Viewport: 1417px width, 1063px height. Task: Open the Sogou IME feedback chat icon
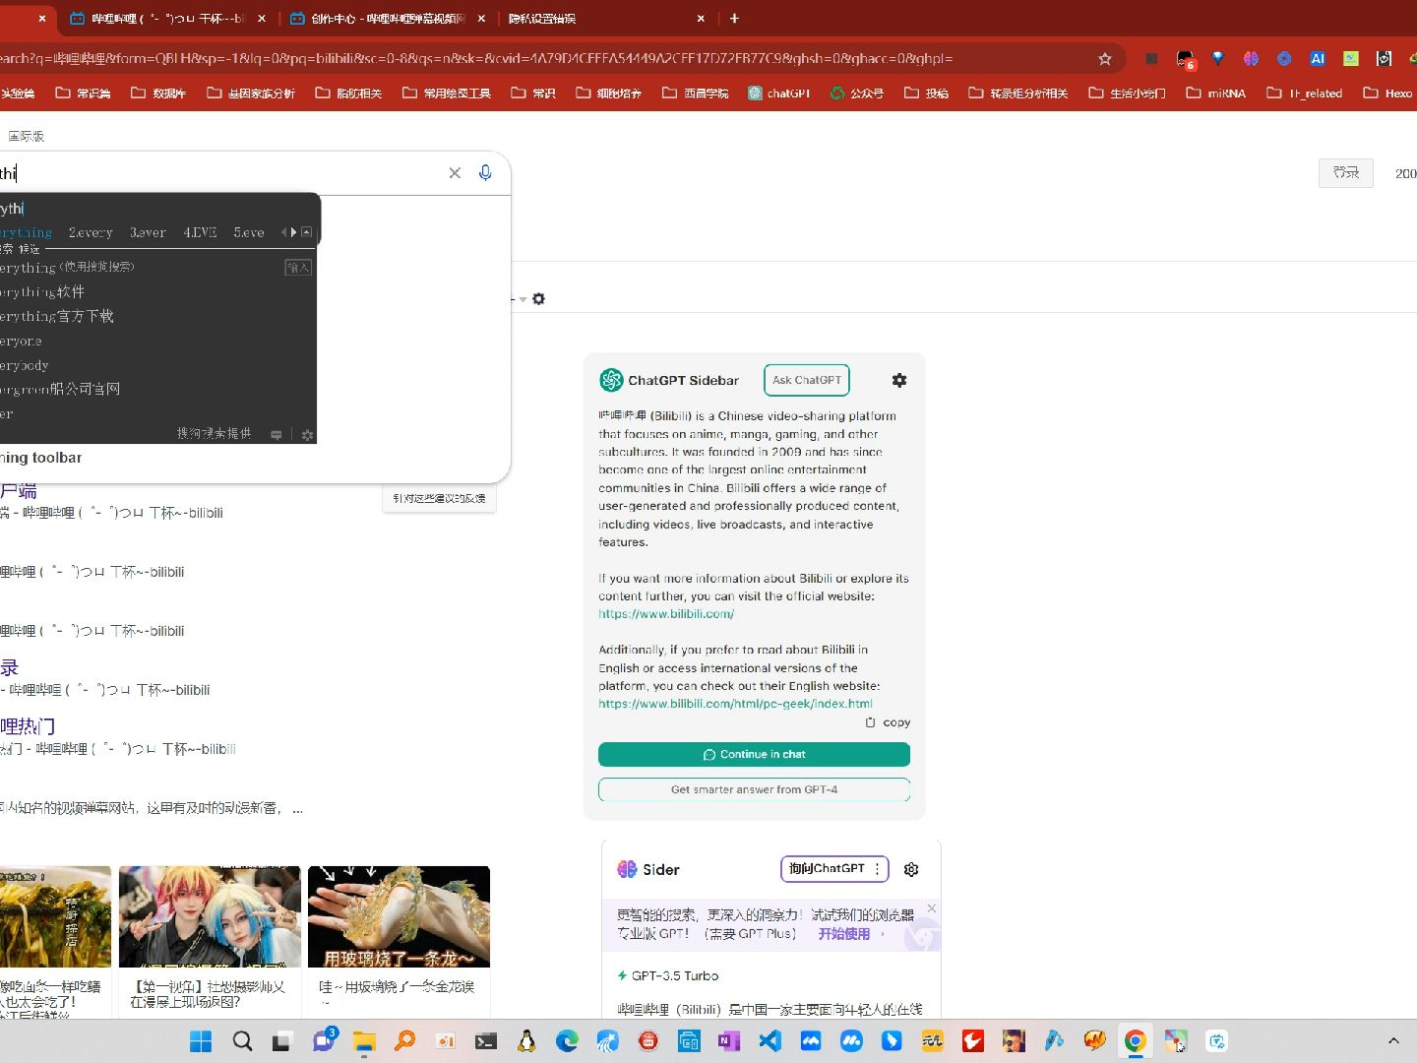point(277,434)
